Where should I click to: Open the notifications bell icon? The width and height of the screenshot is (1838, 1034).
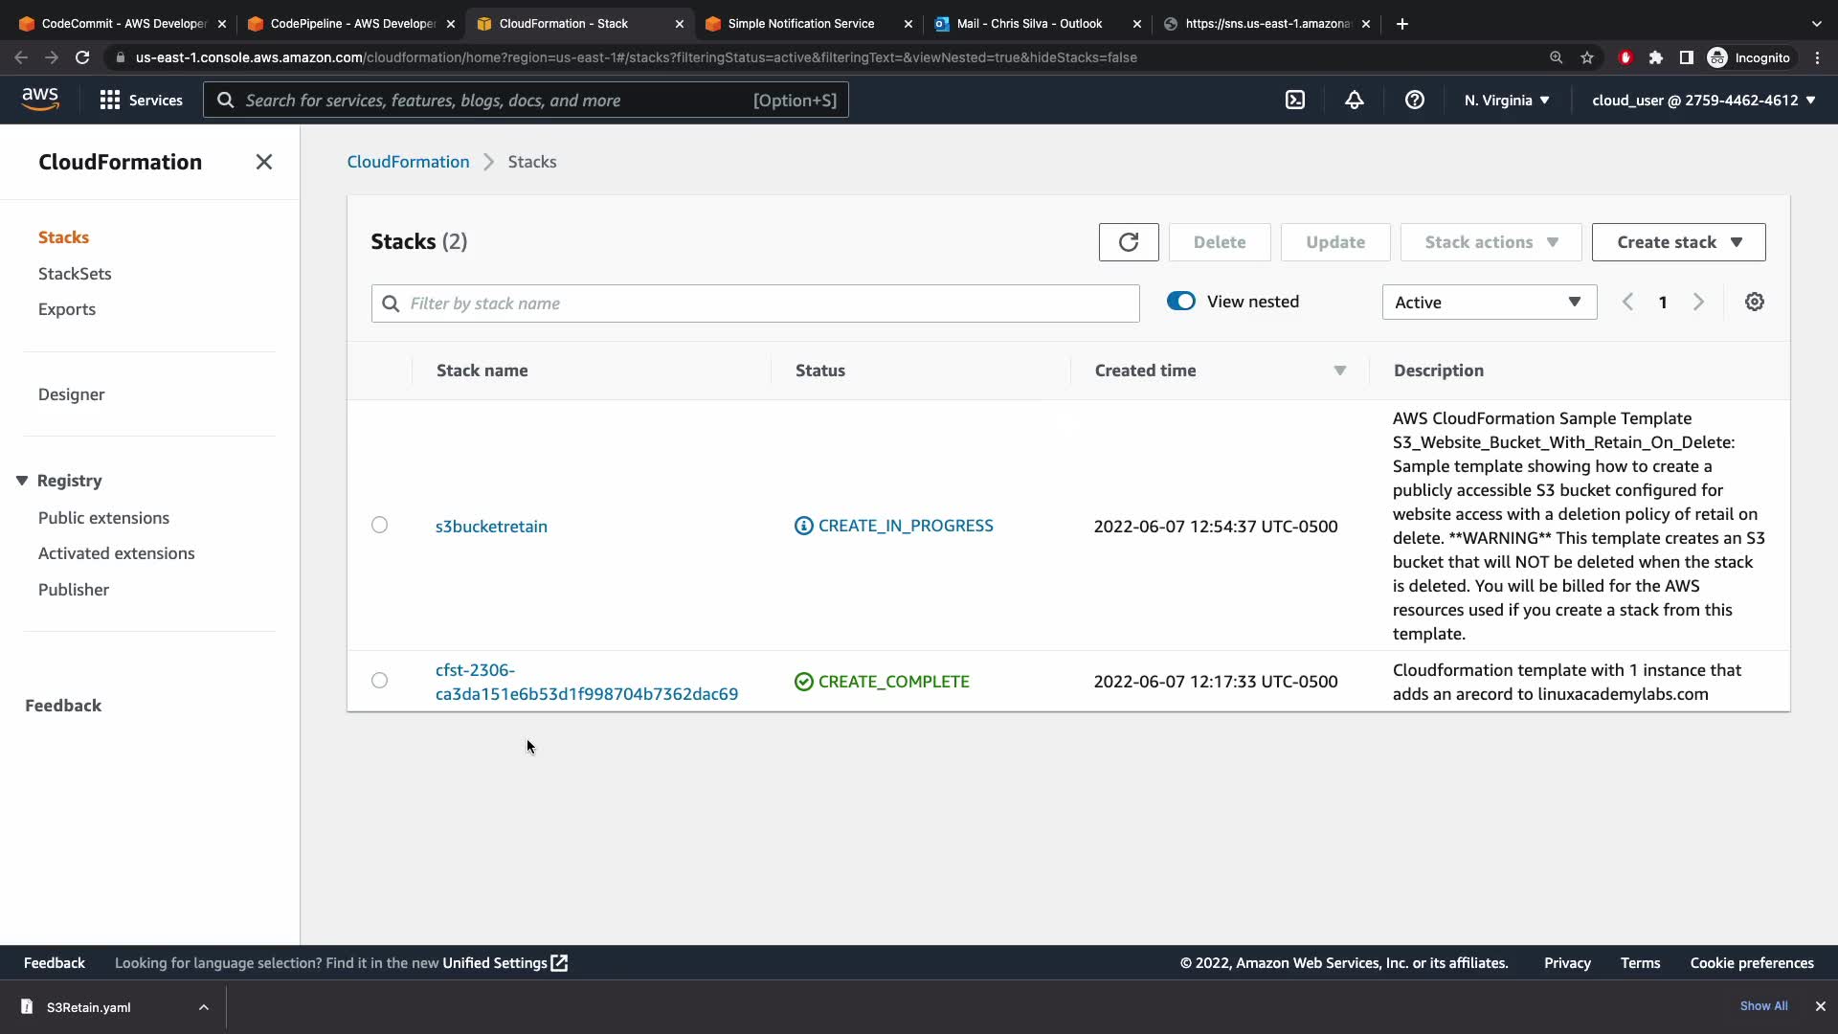point(1354,100)
